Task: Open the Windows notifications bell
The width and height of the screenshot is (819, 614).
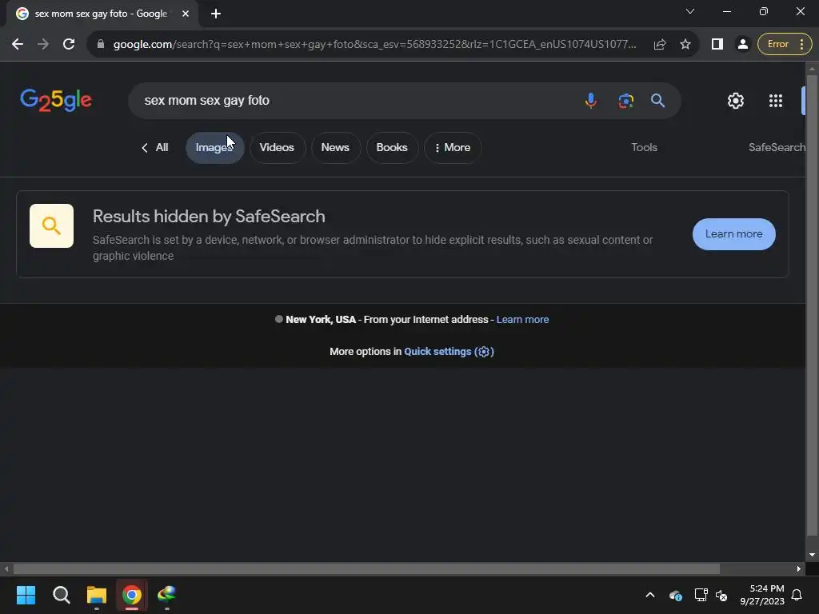Action: (797, 595)
